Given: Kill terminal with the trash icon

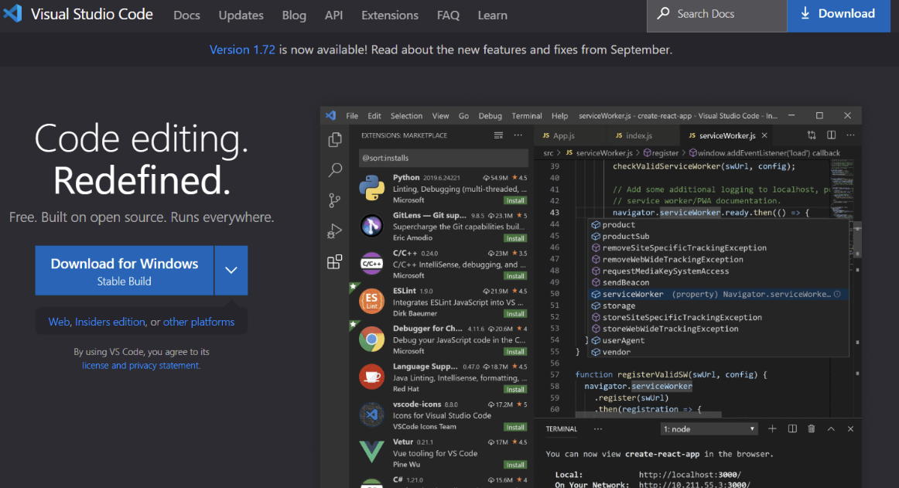Looking at the screenshot, I should coord(812,429).
